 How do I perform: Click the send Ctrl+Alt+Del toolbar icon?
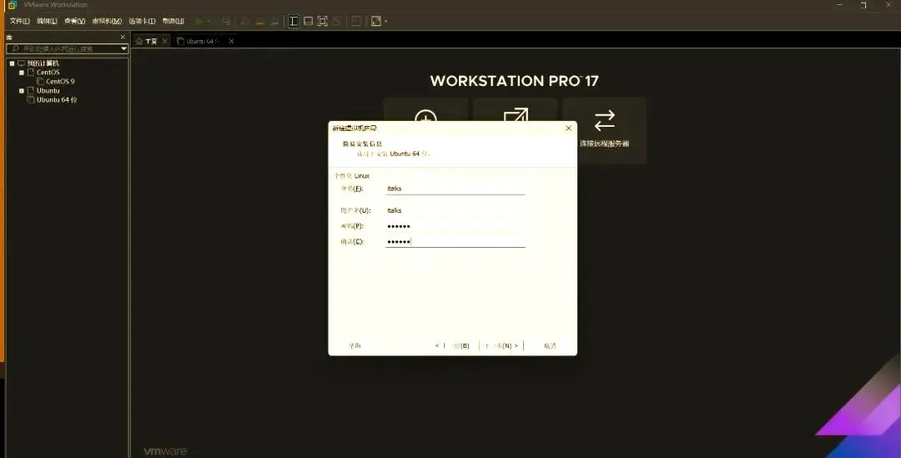tap(226, 21)
